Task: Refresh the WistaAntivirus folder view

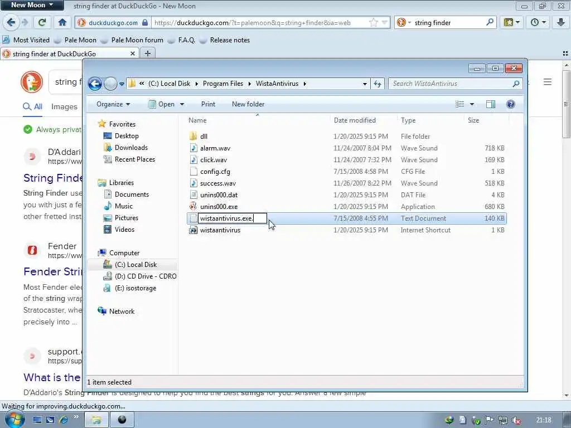Action: coord(378,84)
